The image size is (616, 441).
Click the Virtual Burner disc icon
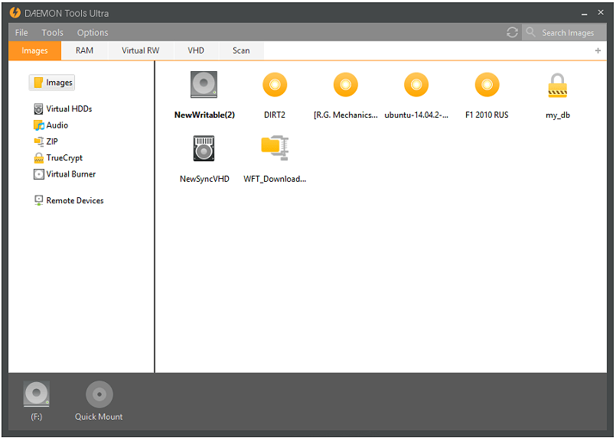[38, 174]
